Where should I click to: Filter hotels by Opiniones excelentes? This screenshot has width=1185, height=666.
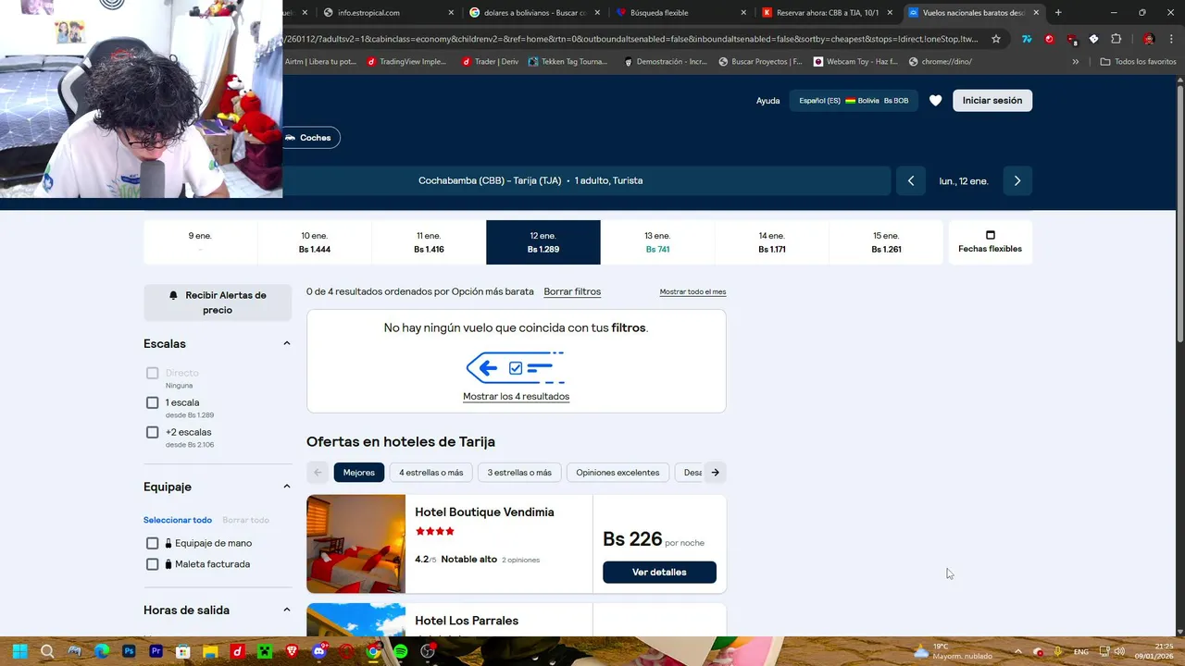pos(617,473)
